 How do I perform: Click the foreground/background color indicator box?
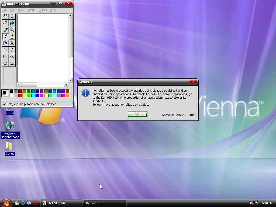tap(5, 93)
